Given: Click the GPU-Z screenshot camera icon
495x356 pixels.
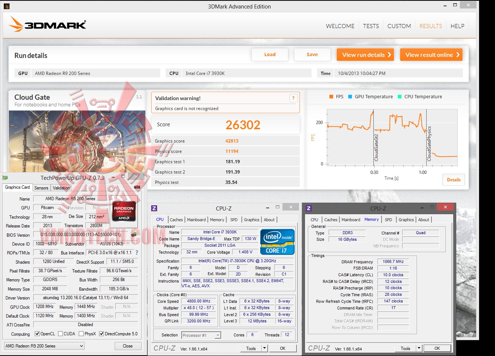Looking at the screenshot, I should [137, 187].
